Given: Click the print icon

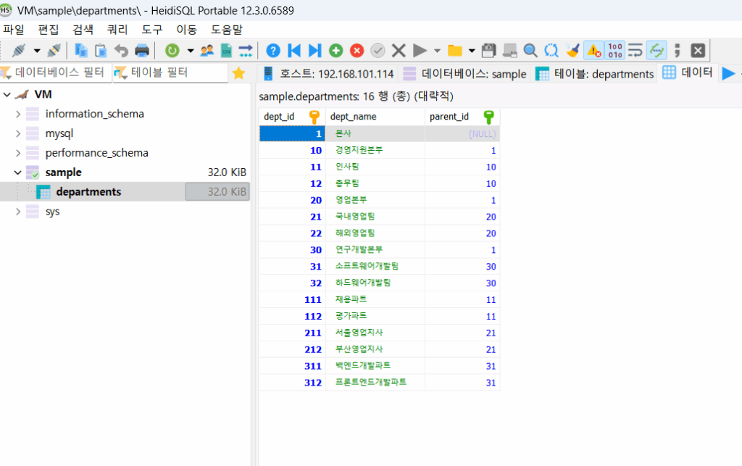Looking at the screenshot, I should tap(142, 50).
